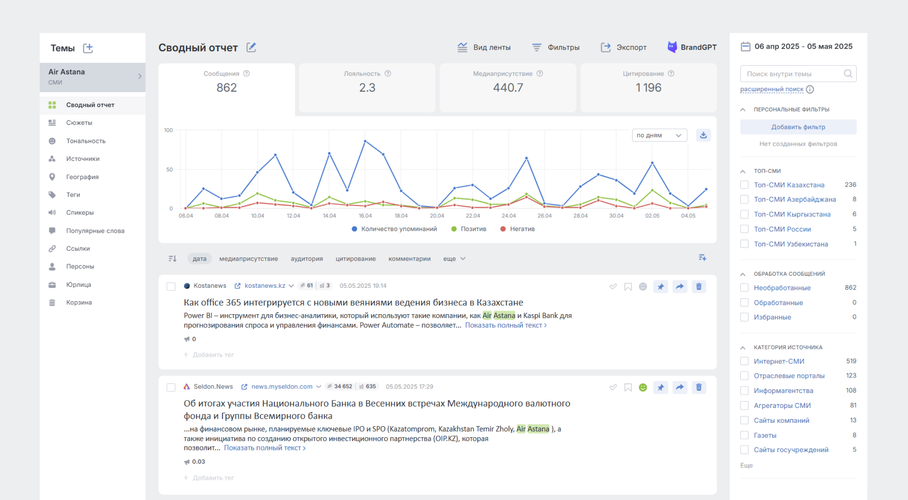Toggle the Негатив red legend series
The height and width of the screenshot is (500, 908).
tap(517, 229)
